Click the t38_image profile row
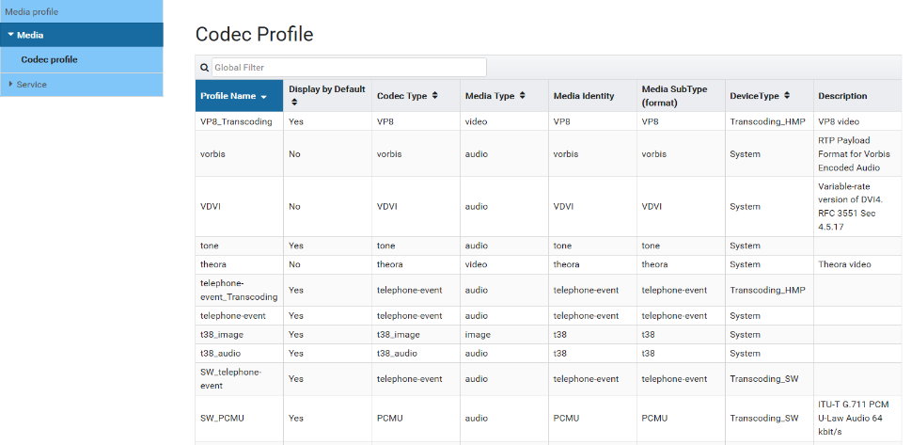Viewport: 911px width, 445px height. 221,334
